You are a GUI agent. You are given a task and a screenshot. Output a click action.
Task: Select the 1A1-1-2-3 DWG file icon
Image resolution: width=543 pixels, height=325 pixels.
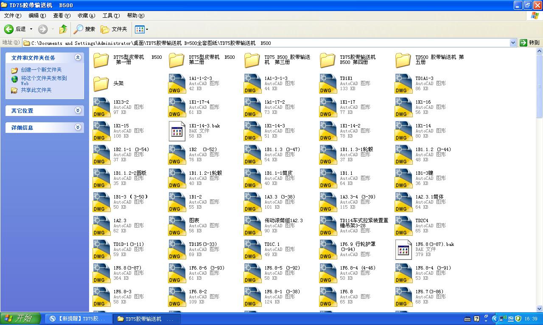click(x=177, y=84)
